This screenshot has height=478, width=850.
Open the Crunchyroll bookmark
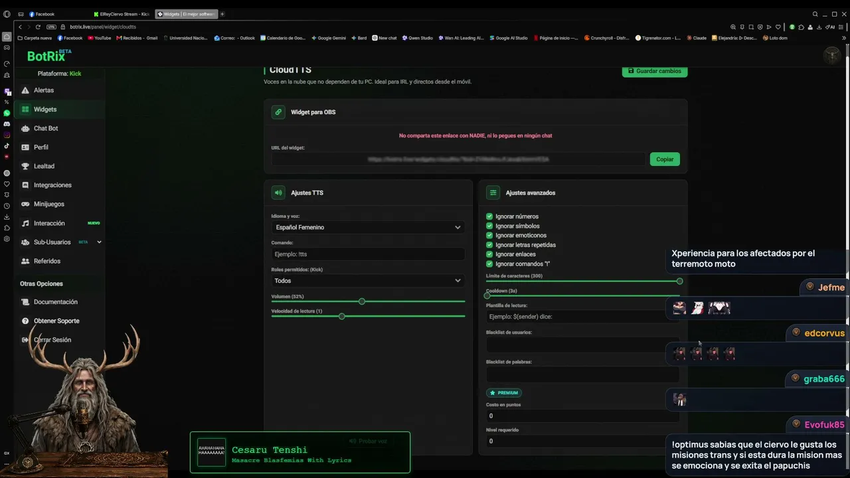tap(606, 38)
